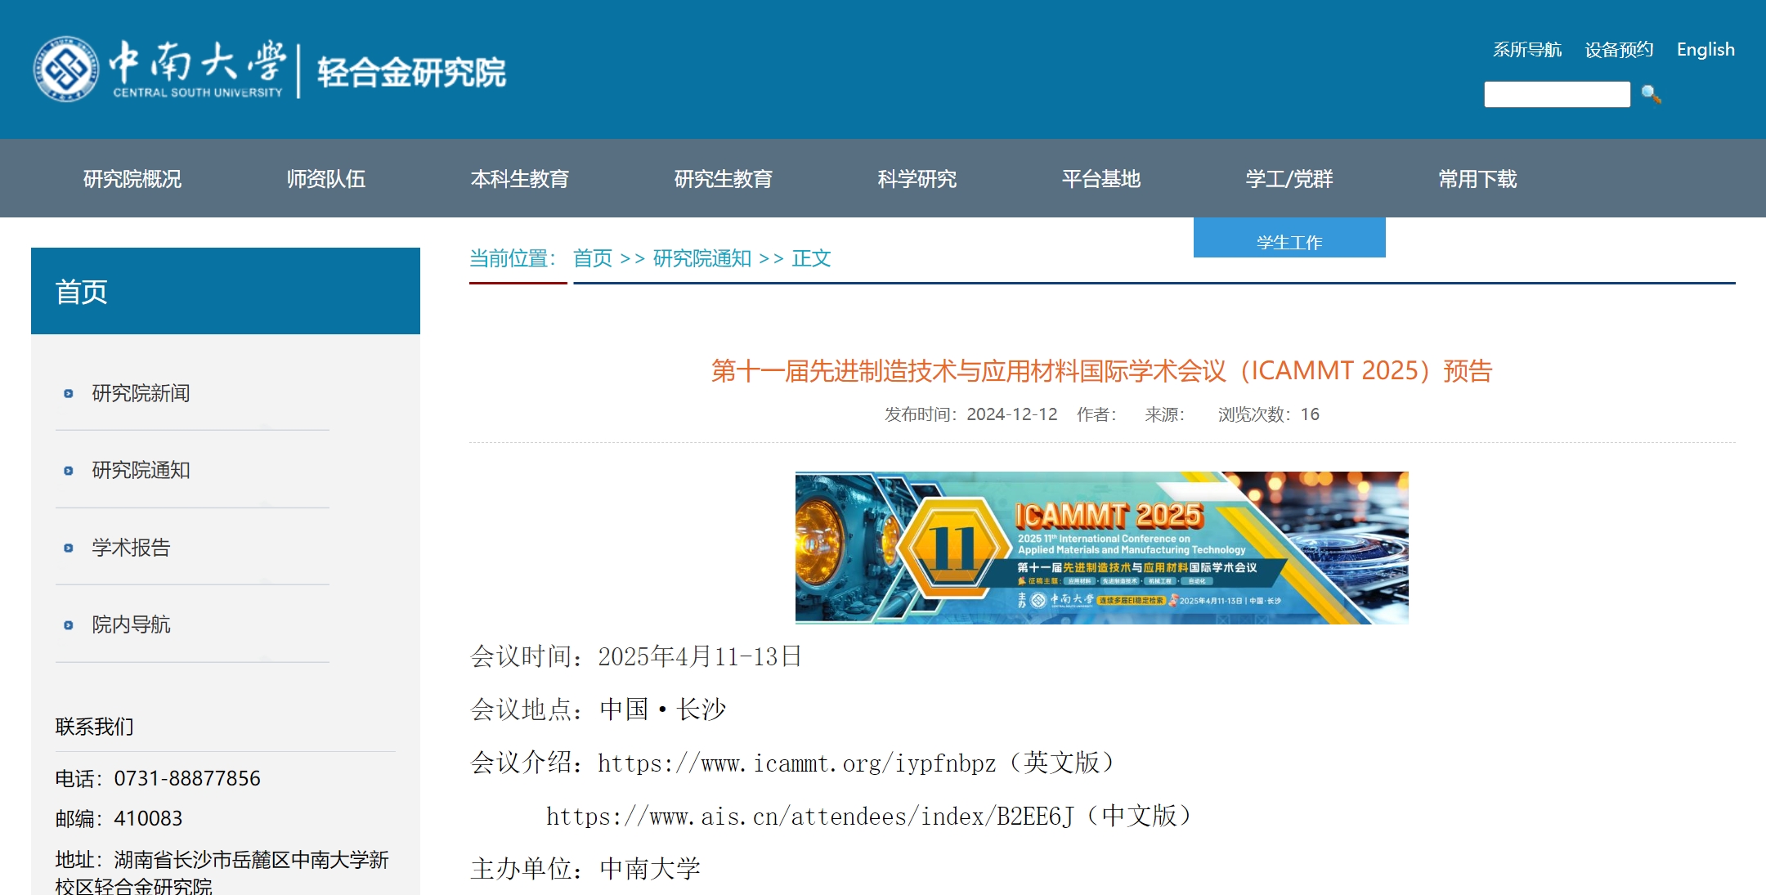
Task: Click 会议时间 2025年4月11-13日 line
Action: point(636,656)
